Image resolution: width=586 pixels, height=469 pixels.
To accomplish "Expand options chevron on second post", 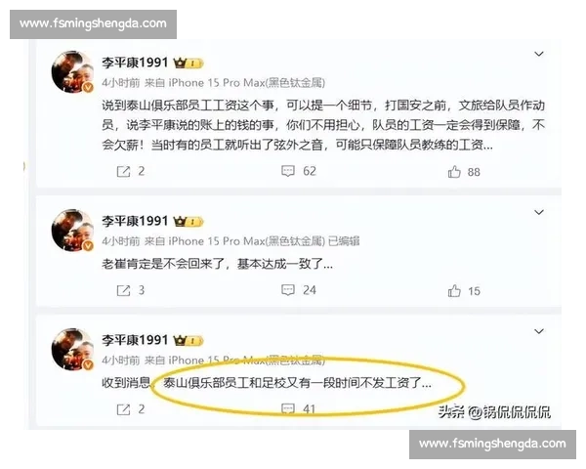I will (x=538, y=212).
